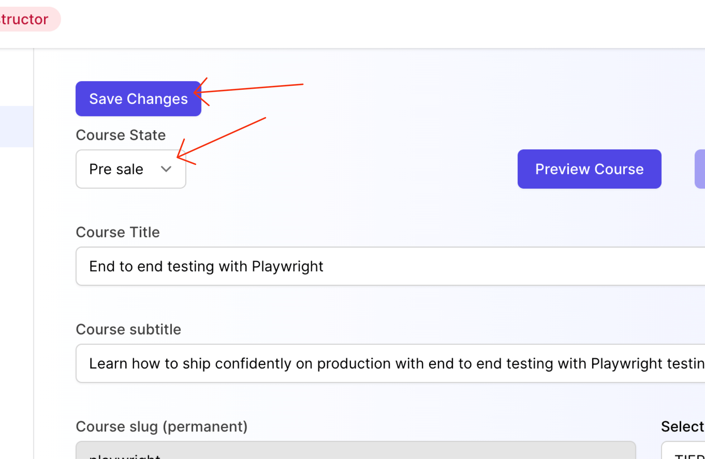This screenshot has width=705, height=459.
Task: Click the disabled Course slug field
Action: [355, 451]
